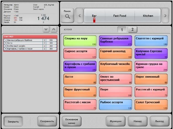Select Сырное ассорти menu item
173x129 pixels.
click(80, 54)
